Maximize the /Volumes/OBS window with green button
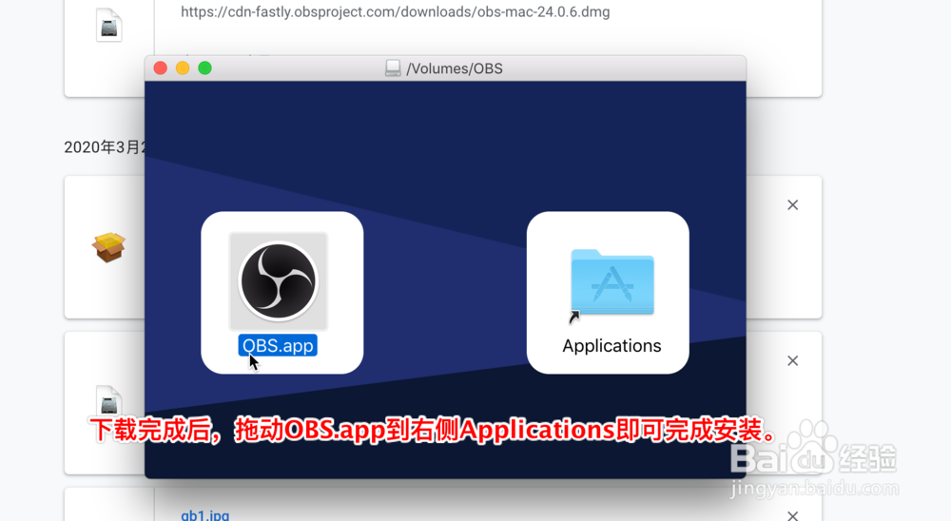The image size is (951, 521). point(205,68)
